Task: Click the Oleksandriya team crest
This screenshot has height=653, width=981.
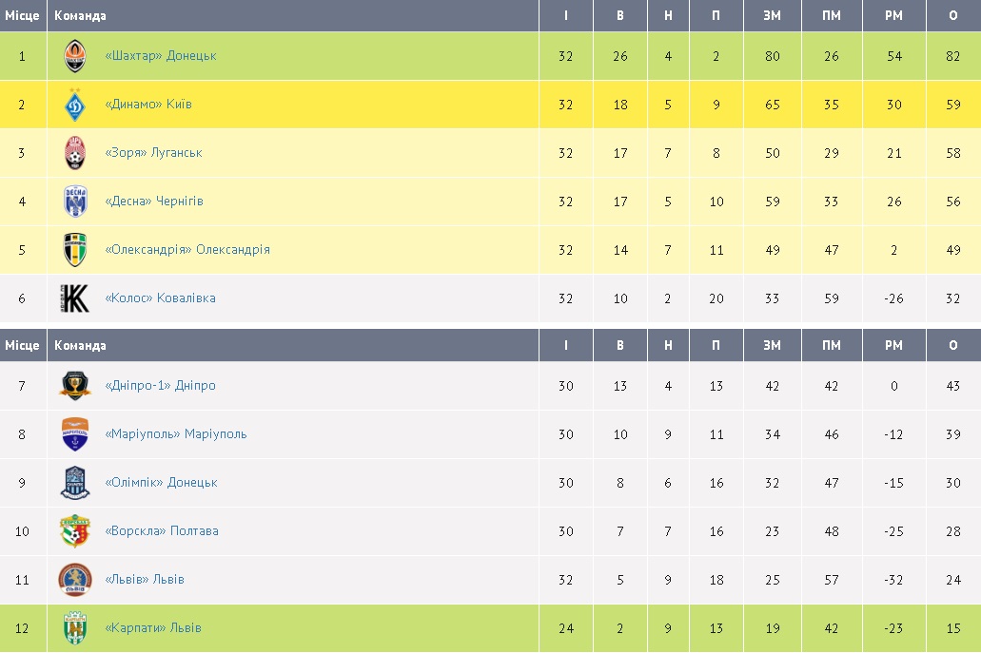Action: [x=75, y=250]
